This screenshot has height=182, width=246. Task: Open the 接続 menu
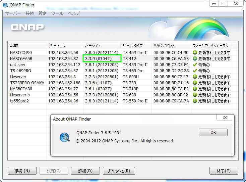[x=30, y=13]
